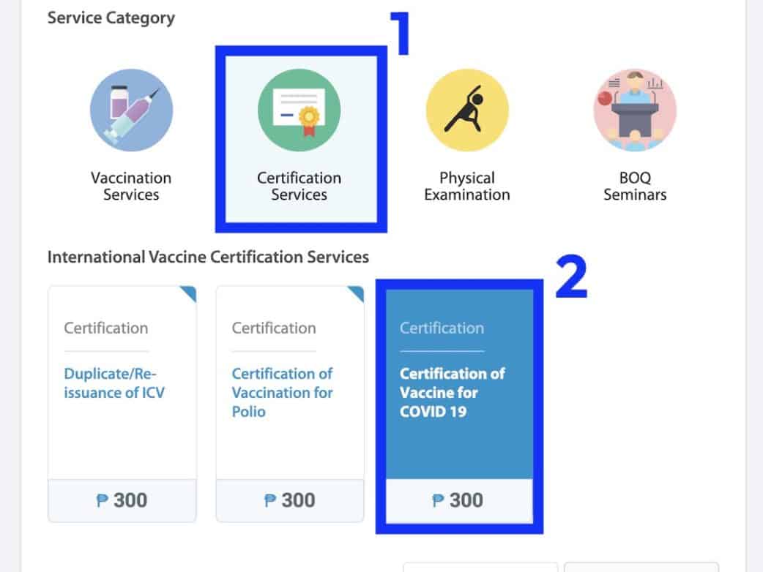The height and width of the screenshot is (572, 763).
Task: Click the International Vaccine Certification Services heading
Action: coord(208,257)
